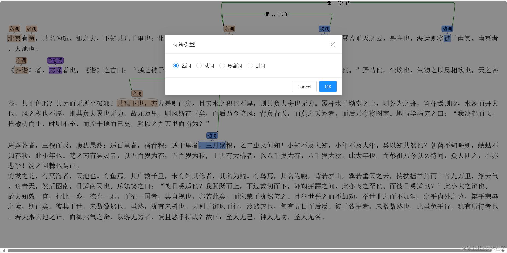Select the 副词 radio option
The image size is (507, 253).
coord(250,66)
